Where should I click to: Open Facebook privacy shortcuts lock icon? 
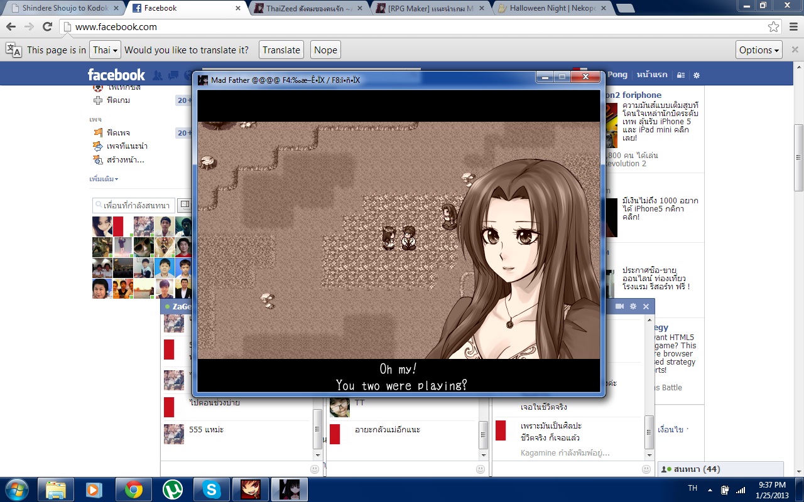[x=681, y=75]
